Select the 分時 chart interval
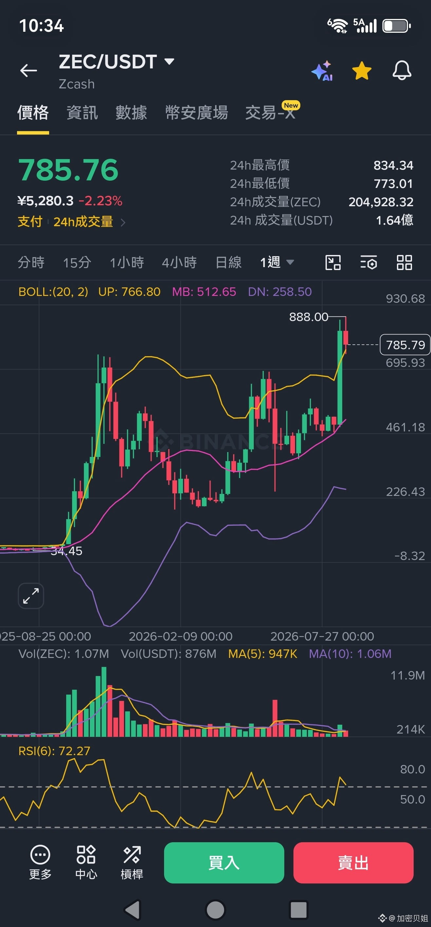The width and height of the screenshot is (431, 927). 31,262
